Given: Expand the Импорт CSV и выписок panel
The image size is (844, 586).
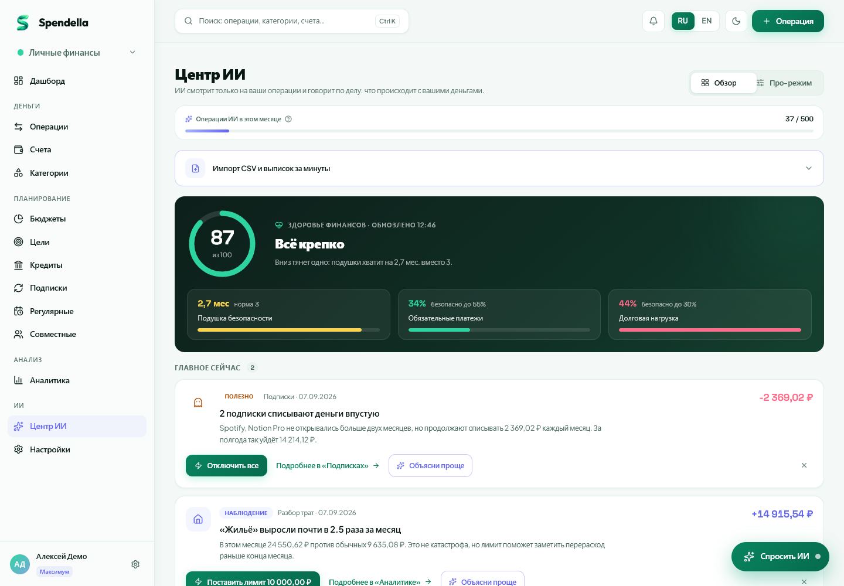Looking at the screenshot, I should tap(499, 168).
